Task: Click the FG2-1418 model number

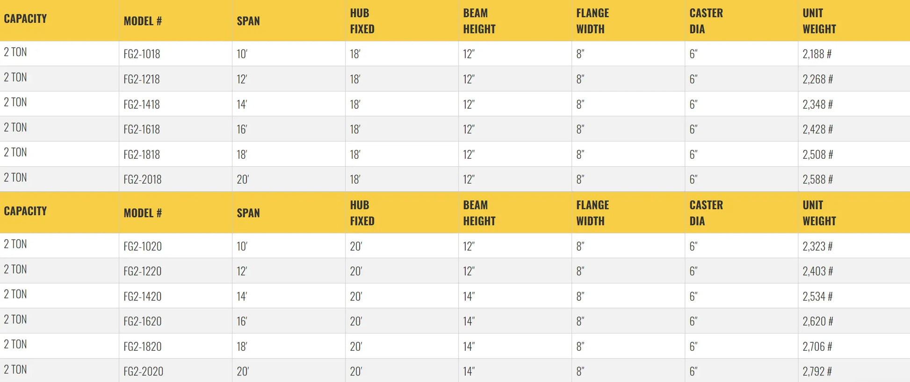Action: 142,105
